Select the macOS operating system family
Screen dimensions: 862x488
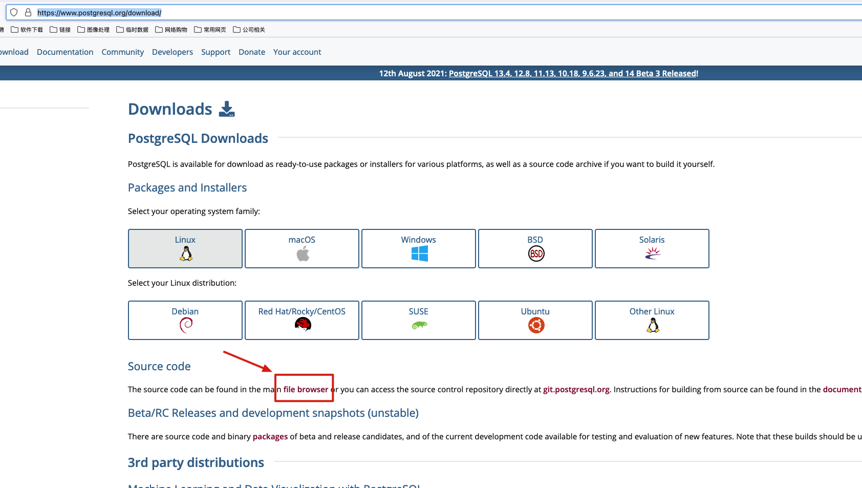[302, 248]
